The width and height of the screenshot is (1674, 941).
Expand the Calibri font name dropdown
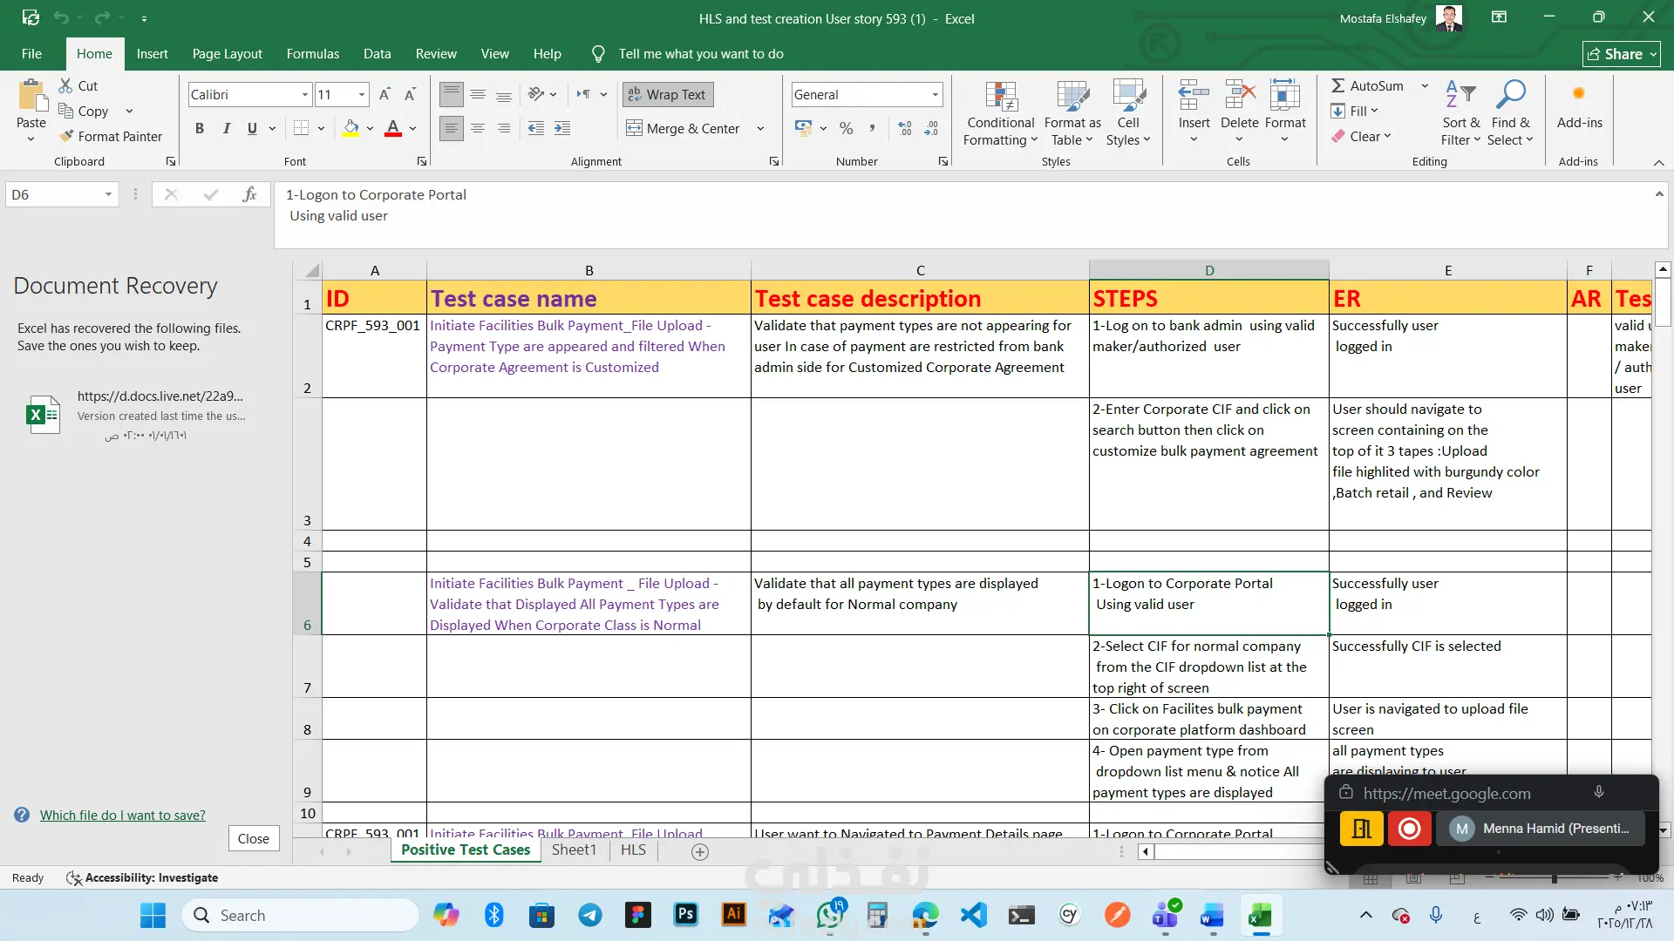(x=304, y=94)
